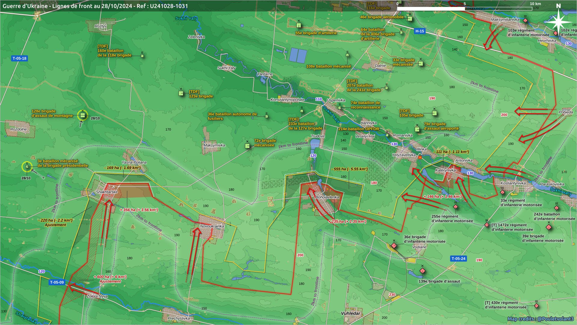Click the T-05-18 road shield
The image size is (577, 325).
click(x=20, y=58)
